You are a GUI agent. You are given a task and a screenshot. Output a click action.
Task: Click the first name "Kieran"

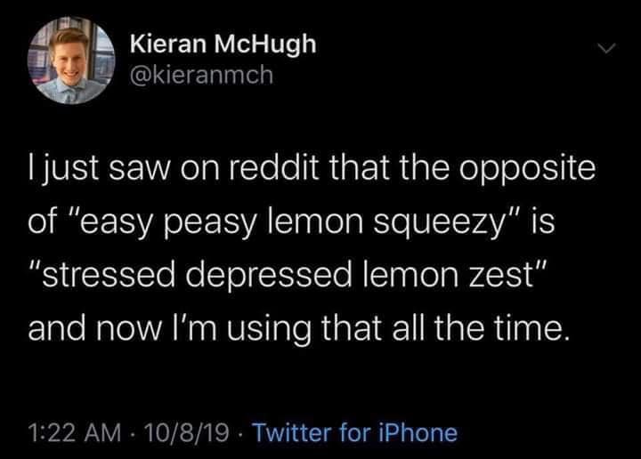coord(170,44)
